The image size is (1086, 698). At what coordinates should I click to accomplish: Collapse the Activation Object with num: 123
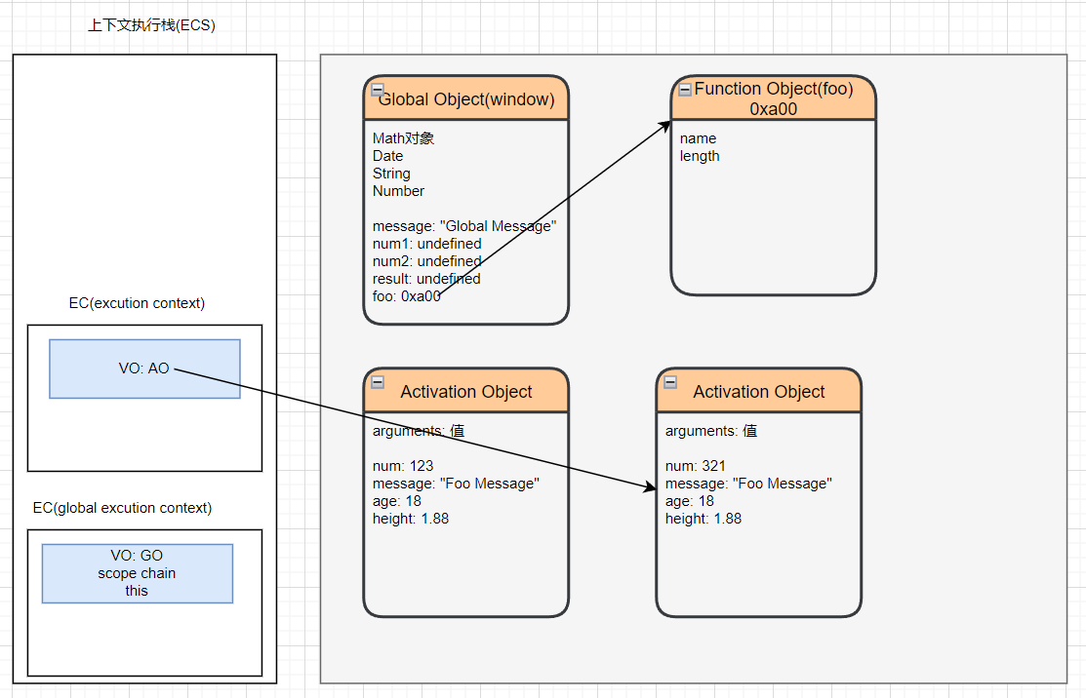coord(378,382)
